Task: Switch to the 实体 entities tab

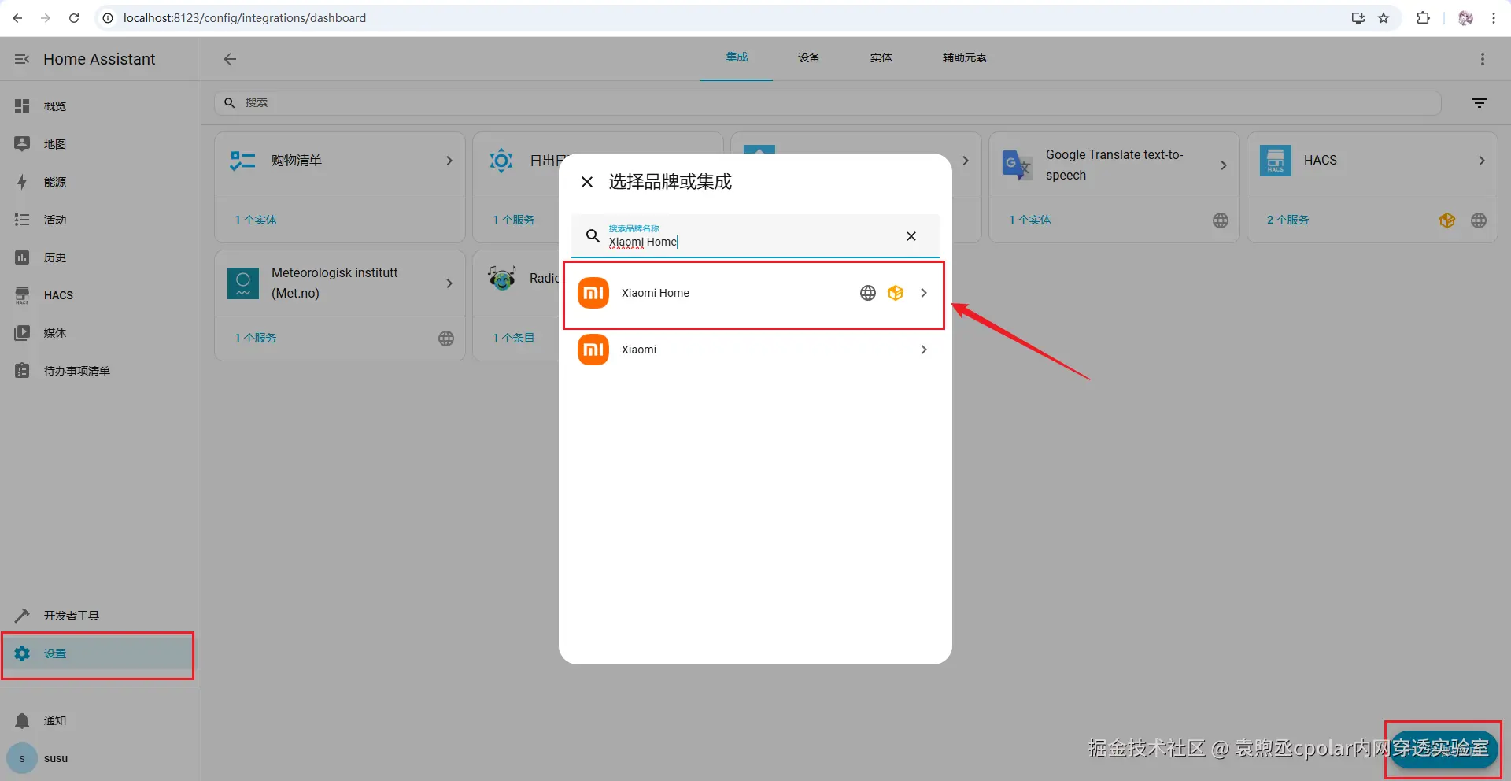Action: pos(881,57)
